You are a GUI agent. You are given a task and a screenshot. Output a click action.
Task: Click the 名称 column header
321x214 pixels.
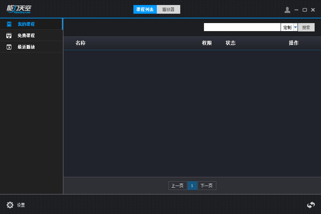point(81,43)
